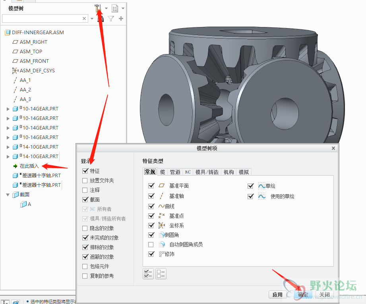Image resolution: width=366 pixels, height=304 pixels.
Task: Switch to the NC tab
Action: pyautogui.click(x=188, y=172)
